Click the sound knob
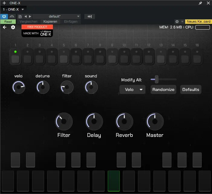The image size is (212, 194). point(91,87)
